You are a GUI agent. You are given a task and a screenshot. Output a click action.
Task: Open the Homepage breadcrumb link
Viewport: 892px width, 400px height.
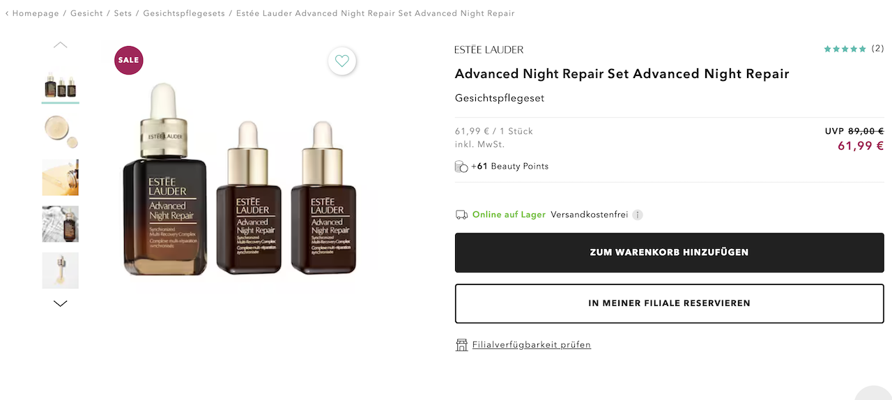(36, 13)
